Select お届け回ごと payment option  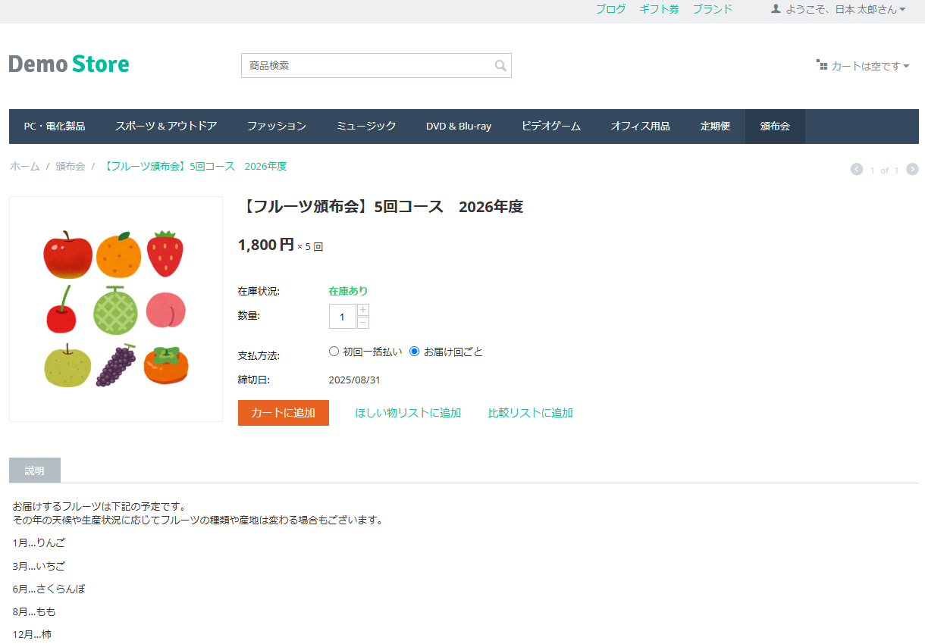click(x=414, y=352)
